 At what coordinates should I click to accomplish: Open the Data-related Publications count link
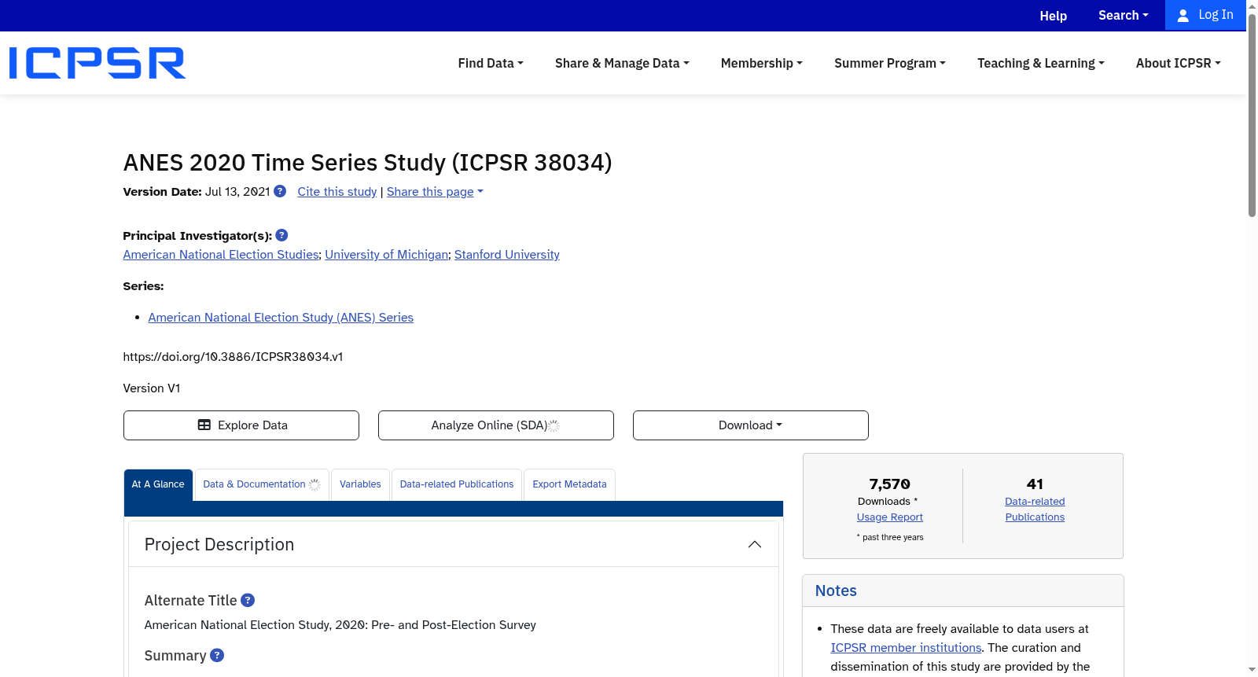[x=1035, y=510]
